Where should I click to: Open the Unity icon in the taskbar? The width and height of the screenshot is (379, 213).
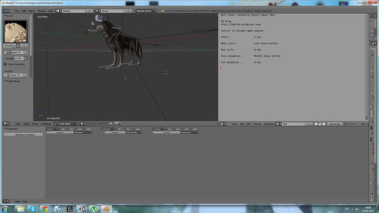pos(82,209)
